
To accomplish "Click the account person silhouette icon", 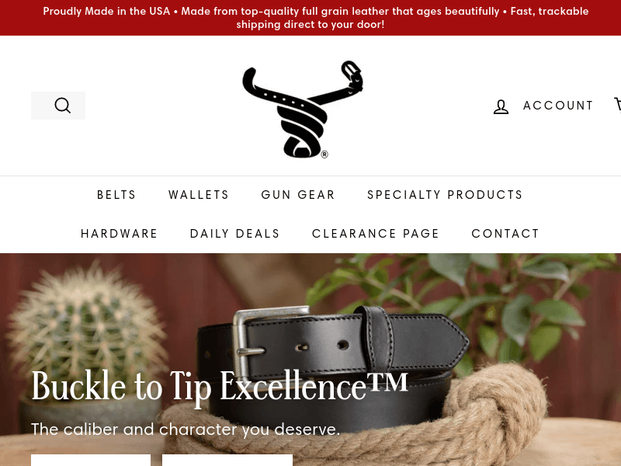I will 501,106.
